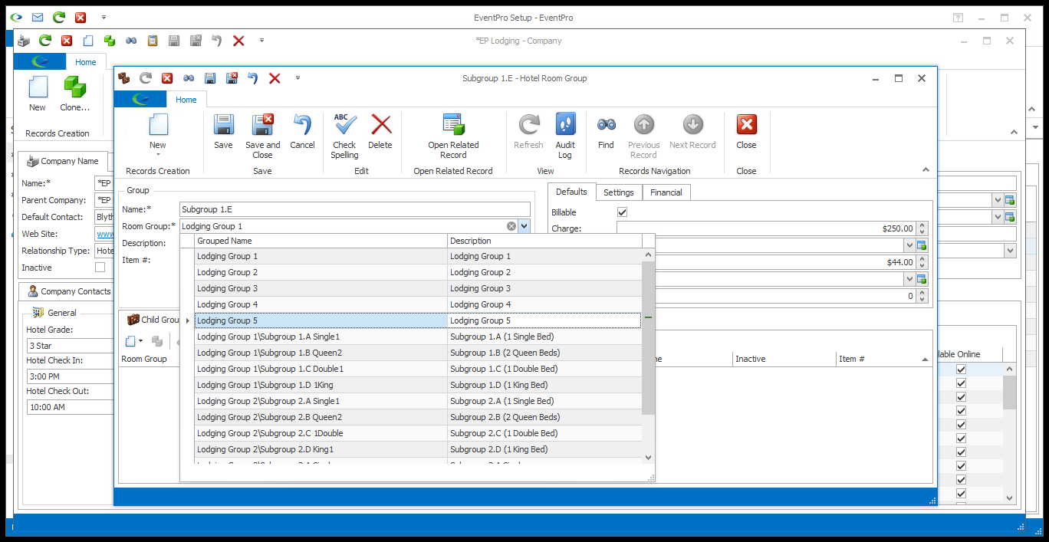This screenshot has width=1049, height=542.
Task: Click Save and Close in the ribbon
Action: pos(263,136)
